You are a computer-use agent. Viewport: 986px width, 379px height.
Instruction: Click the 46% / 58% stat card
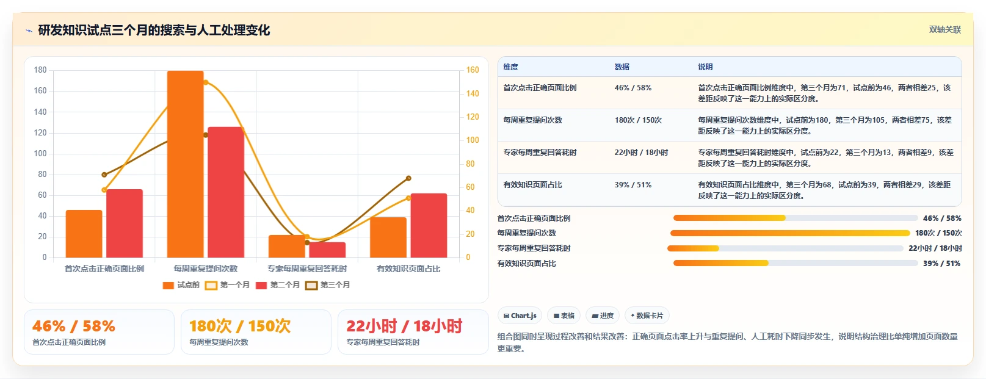pos(99,332)
